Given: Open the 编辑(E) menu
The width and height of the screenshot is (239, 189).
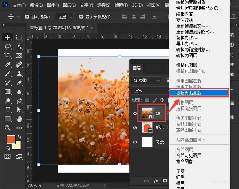Looking at the screenshot, I should 36,5.
